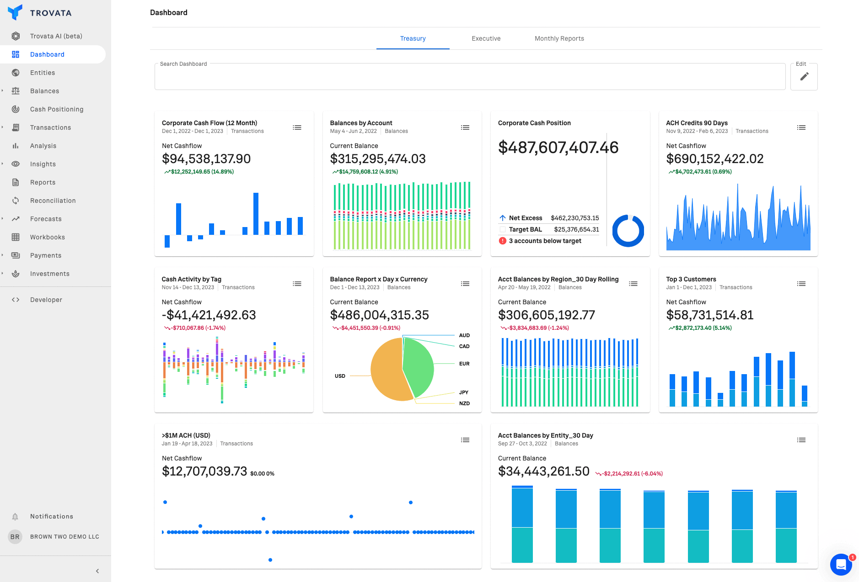Switch to the Executive tab
The width and height of the screenshot is (859, 582).
click(x=486, y=38)
